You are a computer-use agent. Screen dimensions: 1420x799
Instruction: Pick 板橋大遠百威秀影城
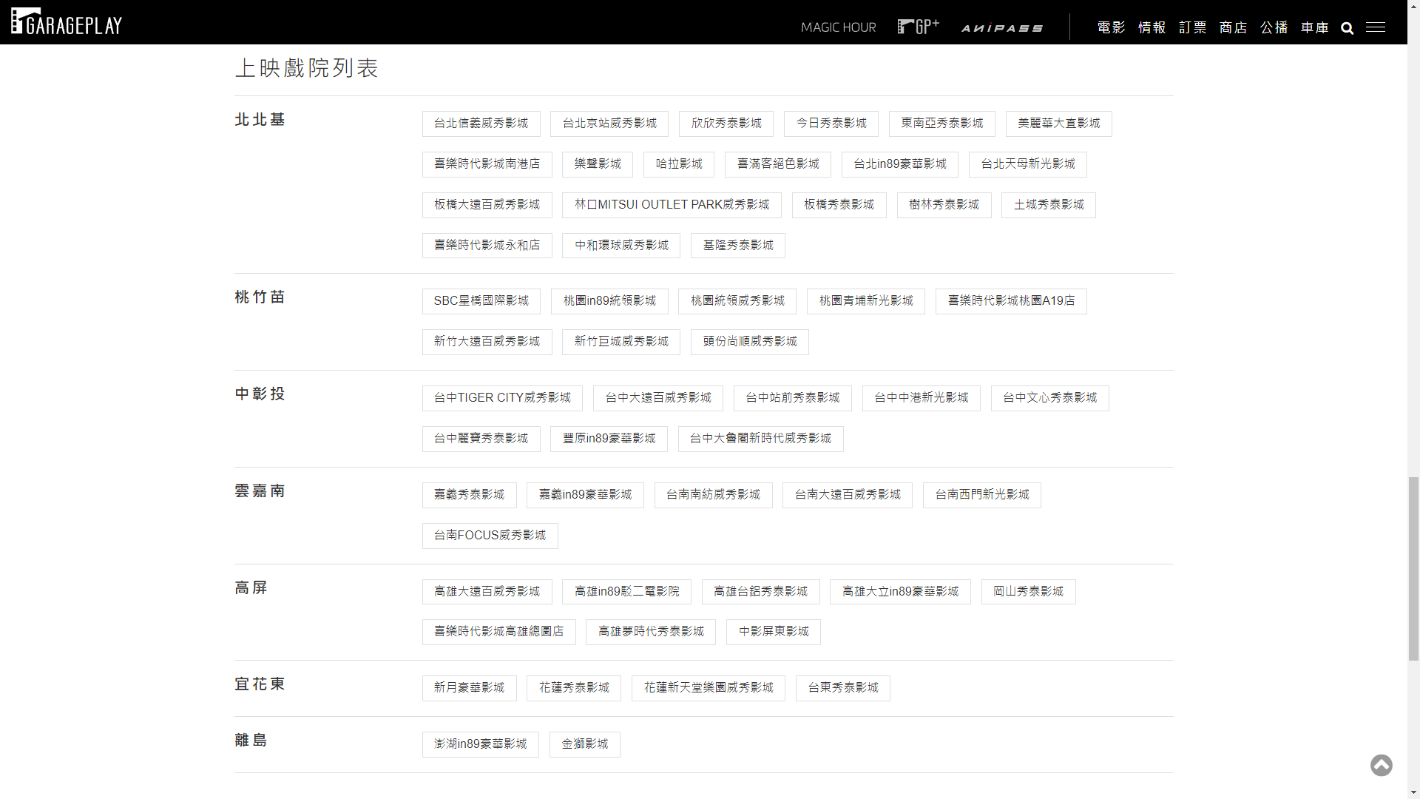(487, 205)
